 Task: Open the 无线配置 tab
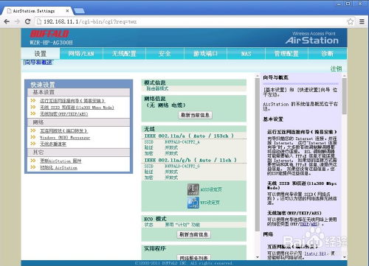click(x=124, y=54)
